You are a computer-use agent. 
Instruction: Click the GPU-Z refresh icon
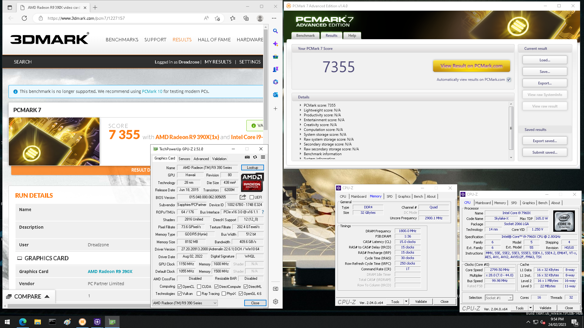click(255, 157)
